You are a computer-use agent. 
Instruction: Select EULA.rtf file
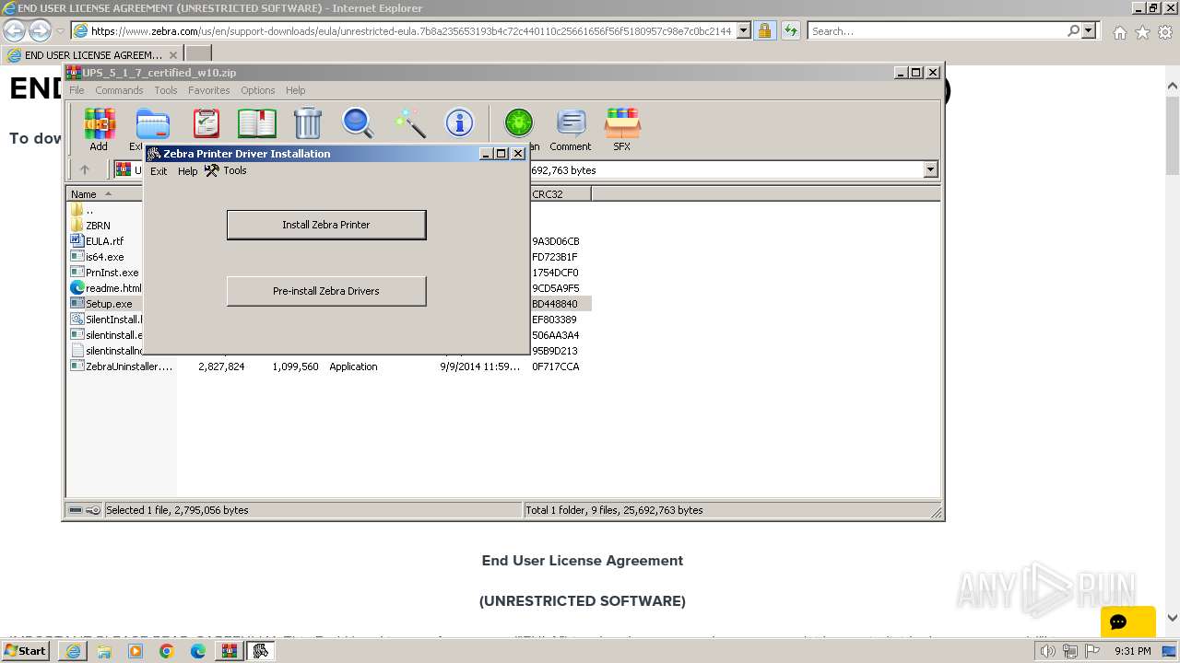coord(97,241)
